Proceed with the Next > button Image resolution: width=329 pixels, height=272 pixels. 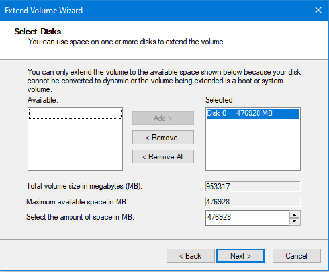pyautogui.click(x=240, y=256)
